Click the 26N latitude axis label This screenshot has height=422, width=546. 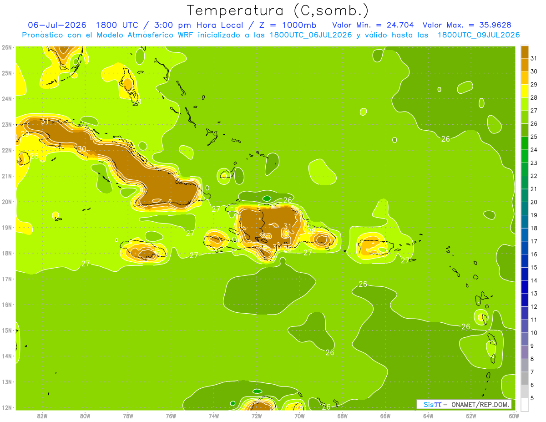point(7,47)
